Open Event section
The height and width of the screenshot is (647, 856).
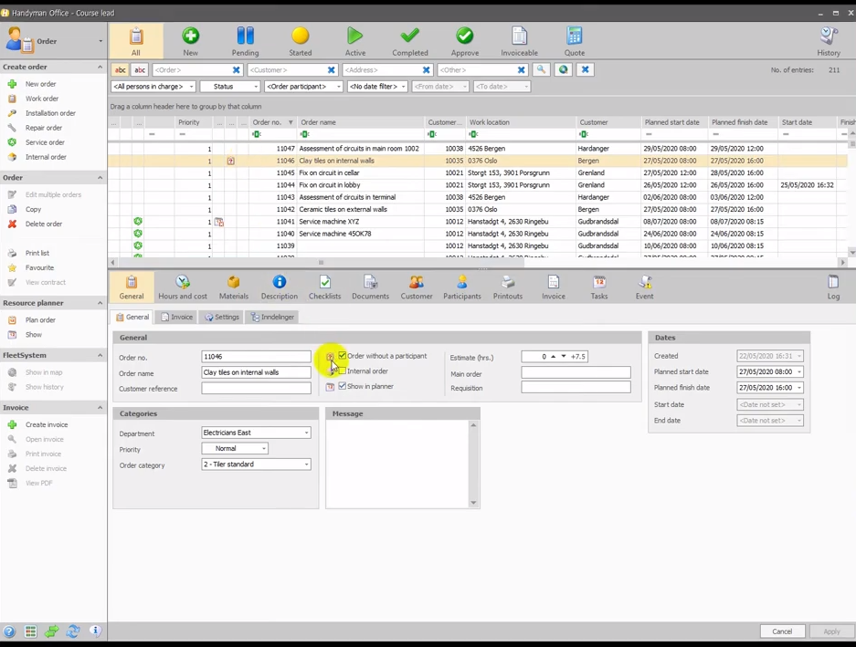644,287
